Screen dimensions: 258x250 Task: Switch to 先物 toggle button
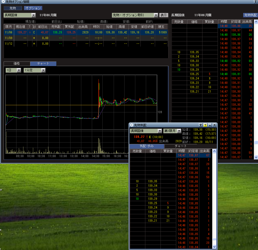pos(13,8)
